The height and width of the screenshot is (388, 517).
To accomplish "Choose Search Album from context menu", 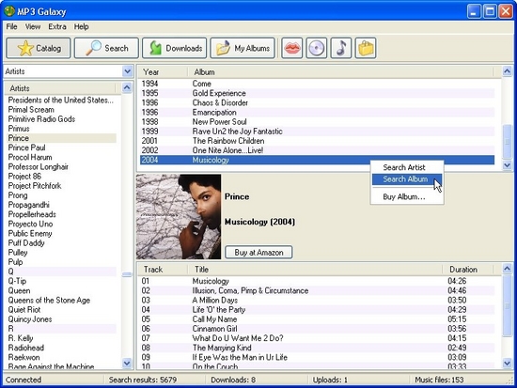I will click(407, 179).
